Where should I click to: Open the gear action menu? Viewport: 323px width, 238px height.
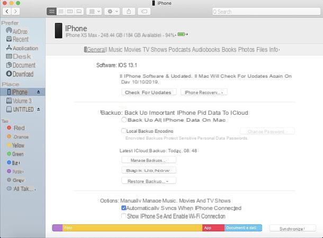[112, 11]
